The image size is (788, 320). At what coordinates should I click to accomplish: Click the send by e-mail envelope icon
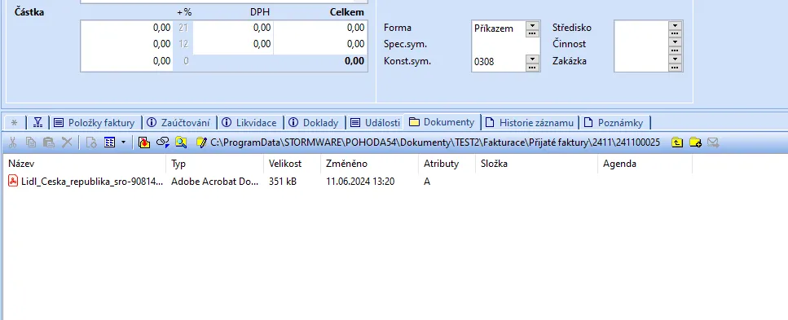(713, 142)
